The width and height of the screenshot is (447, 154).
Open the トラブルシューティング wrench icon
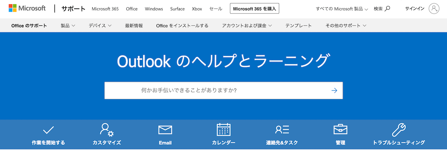(399, 129)
